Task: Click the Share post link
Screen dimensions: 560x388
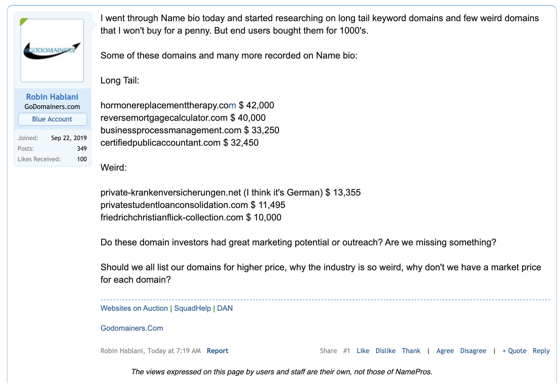Action: (328, 351)
